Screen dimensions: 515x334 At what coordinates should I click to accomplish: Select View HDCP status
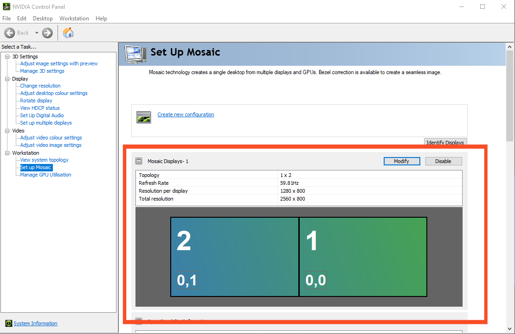(40, 108)
